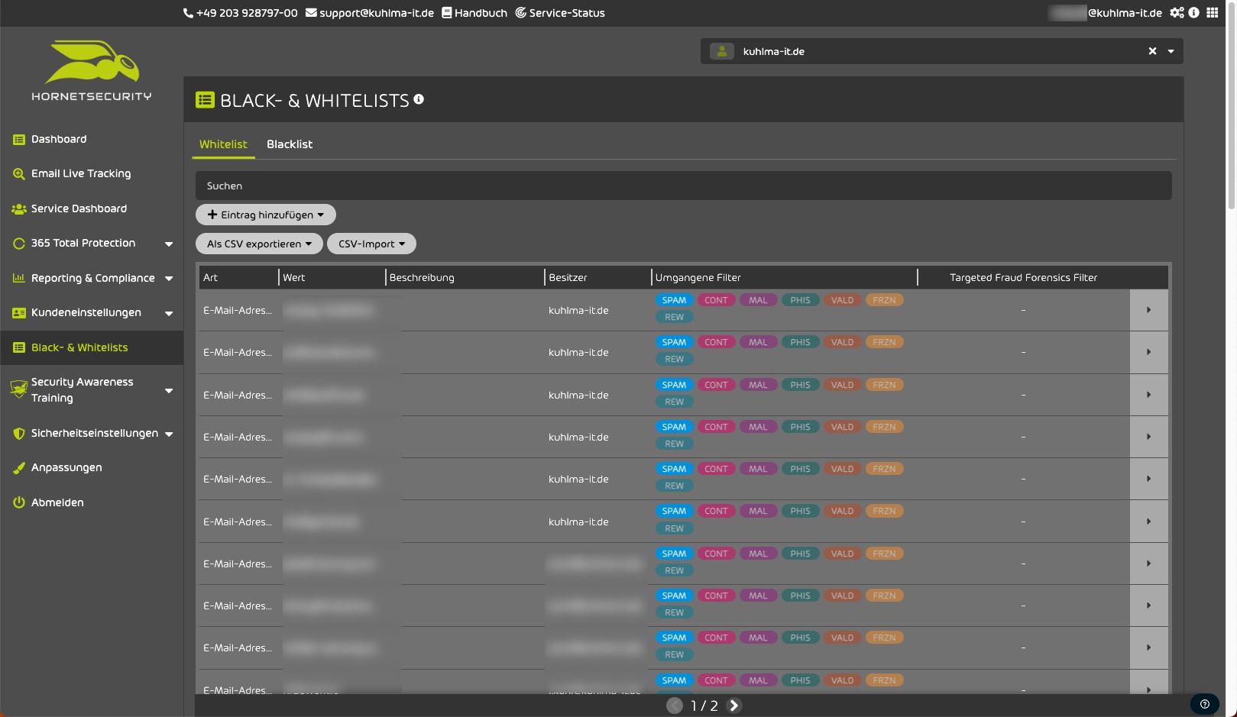Expand 365 Total Protection submenu
This screenshot has height=717, width=1237.
tap(169, 244)
